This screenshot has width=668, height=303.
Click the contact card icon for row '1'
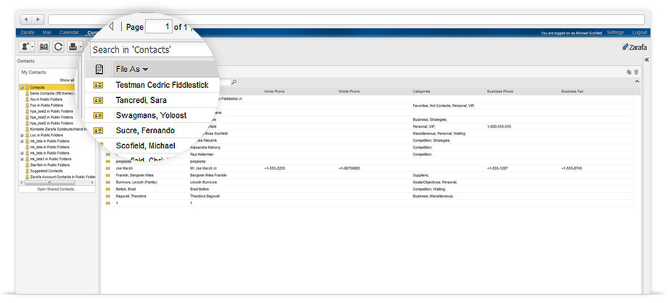click(108, 203)
